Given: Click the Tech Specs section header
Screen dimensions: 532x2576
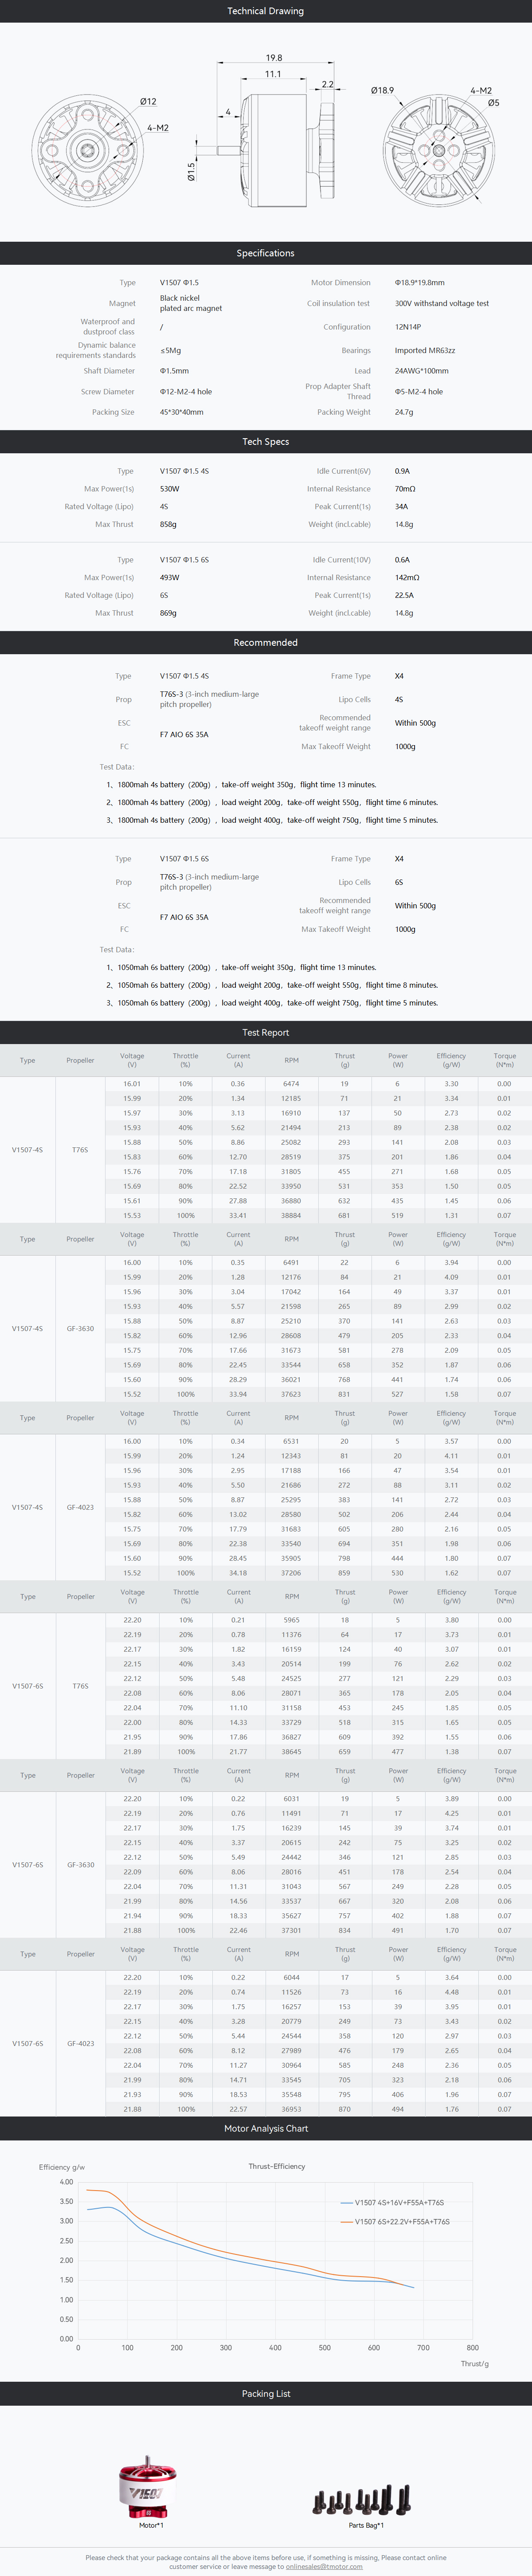Looking at the screenshot, I should (x=265, y=441).
